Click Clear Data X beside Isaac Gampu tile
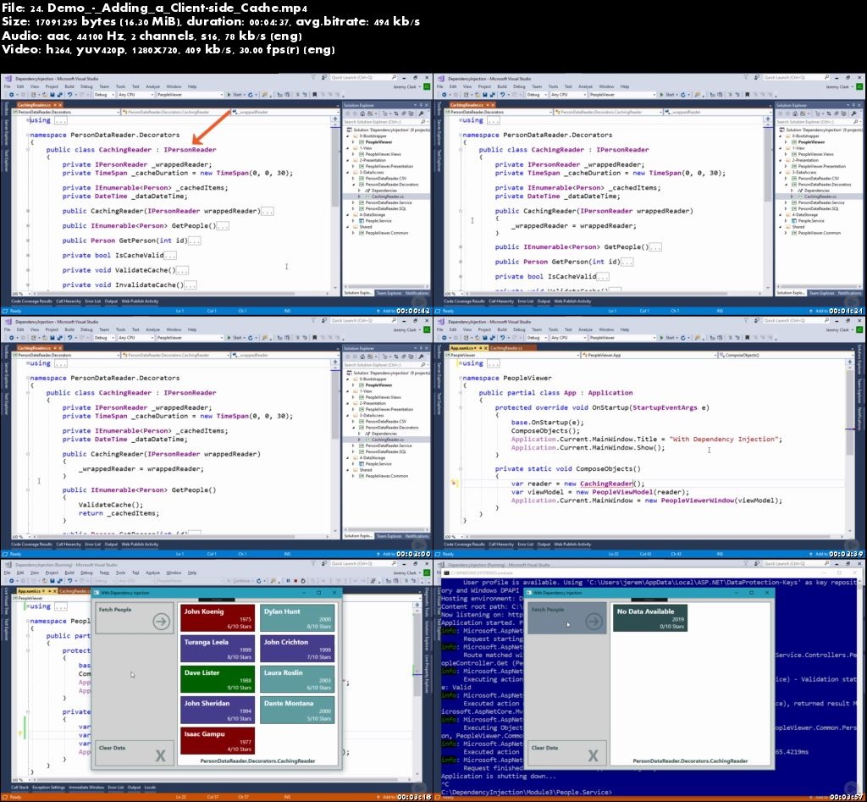867x802 pixels. 161,755
